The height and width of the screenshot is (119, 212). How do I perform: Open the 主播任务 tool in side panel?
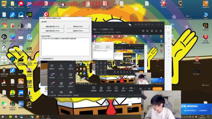click(70, 67)
